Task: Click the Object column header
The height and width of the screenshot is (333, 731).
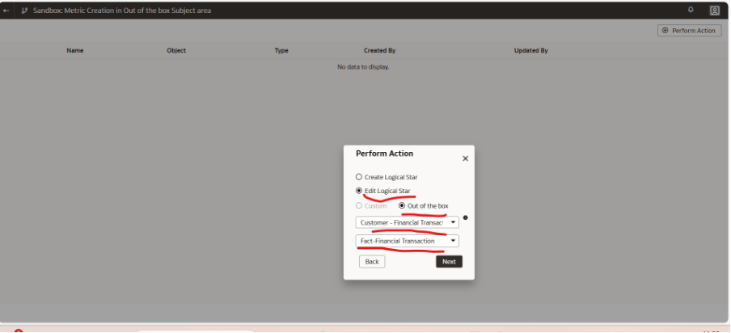Action: tap(176, 50)
